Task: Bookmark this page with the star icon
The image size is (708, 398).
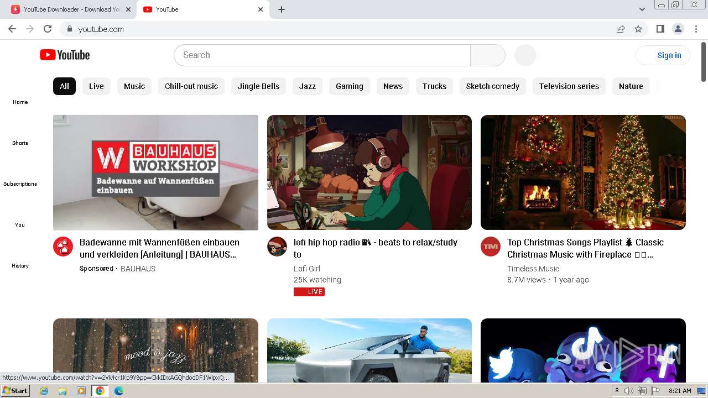Action: (x=638, y=29)
